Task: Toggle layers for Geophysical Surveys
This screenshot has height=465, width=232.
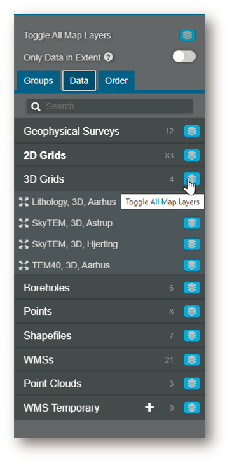Action: (x=192, y=131)
